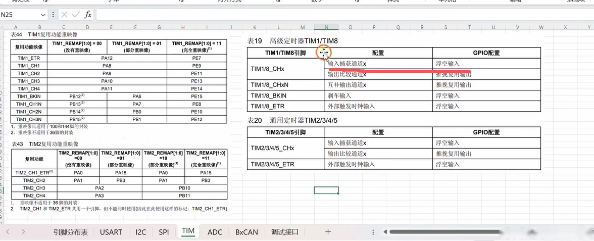Add a new sheet with plus icon
Image resolution: width=594 pixels, height=241 pixels.
click(x=328, y=231)
